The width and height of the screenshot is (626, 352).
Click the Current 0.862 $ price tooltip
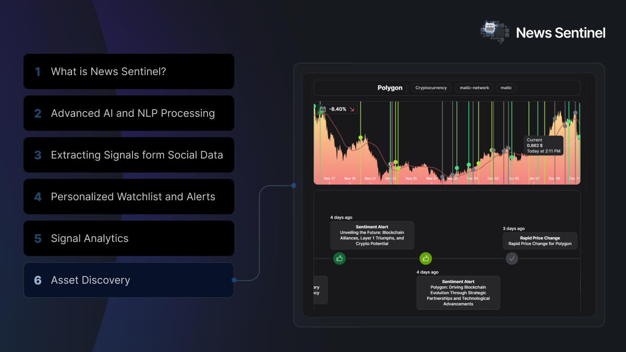(544, 145)
